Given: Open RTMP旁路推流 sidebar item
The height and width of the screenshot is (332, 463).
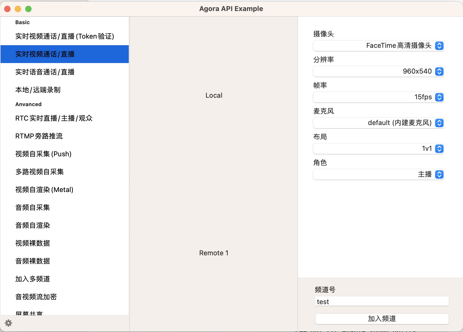Looking at the screenshot, I should (65, 136).
